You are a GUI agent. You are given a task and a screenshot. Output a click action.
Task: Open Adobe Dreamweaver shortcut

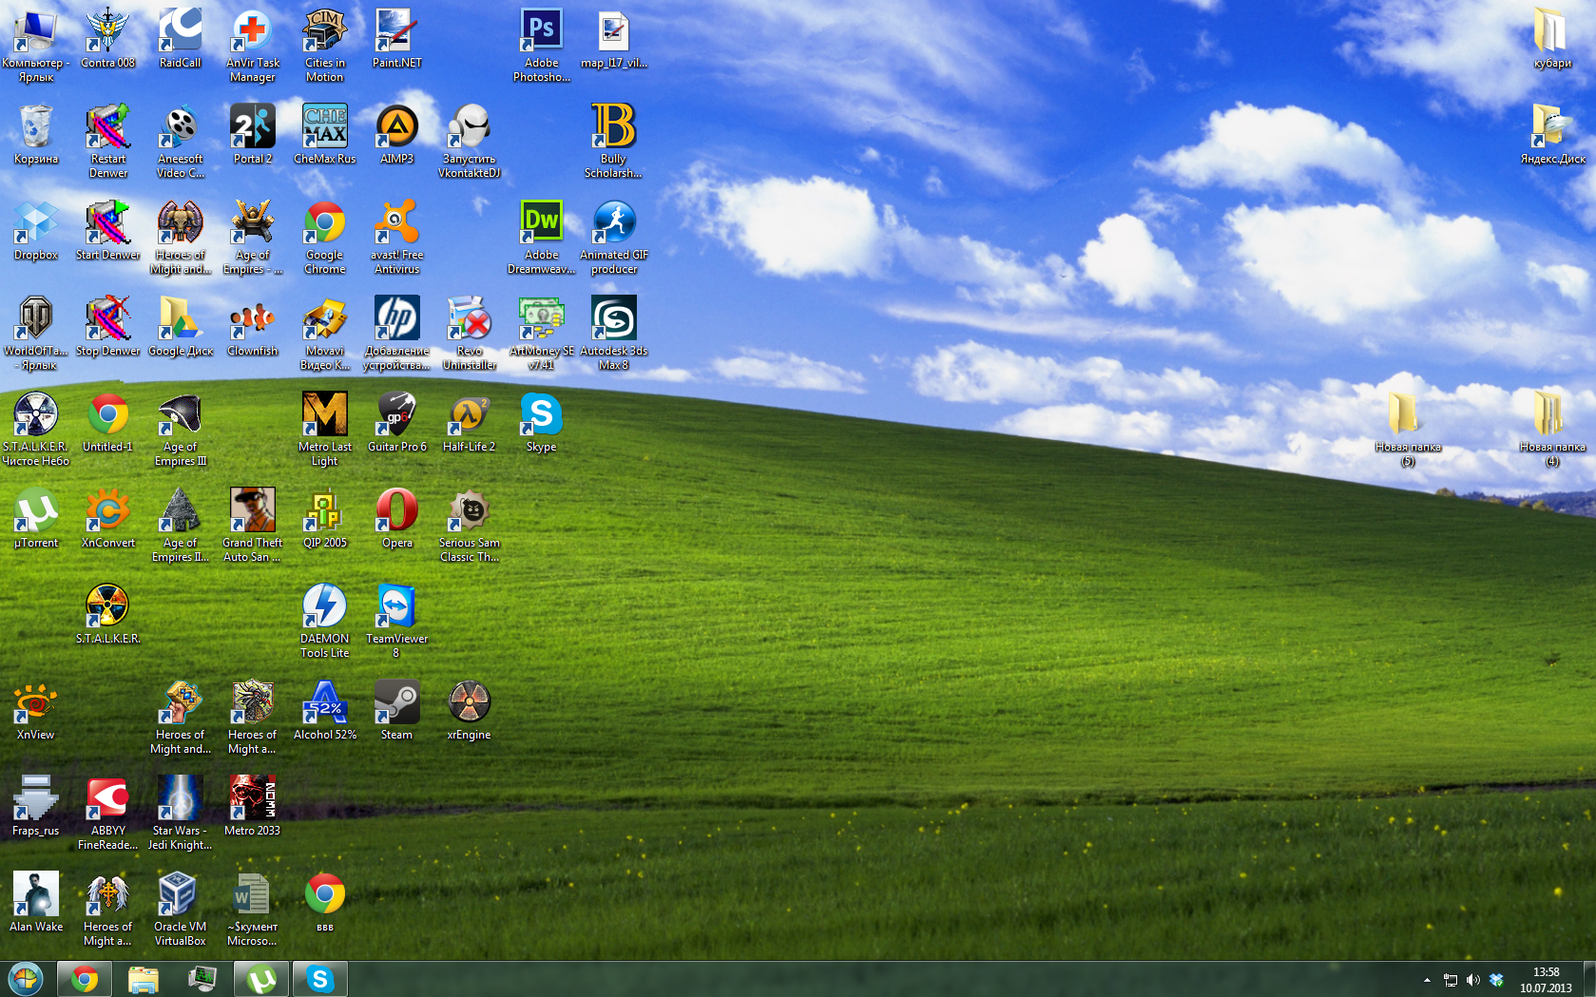pos(542,237)
